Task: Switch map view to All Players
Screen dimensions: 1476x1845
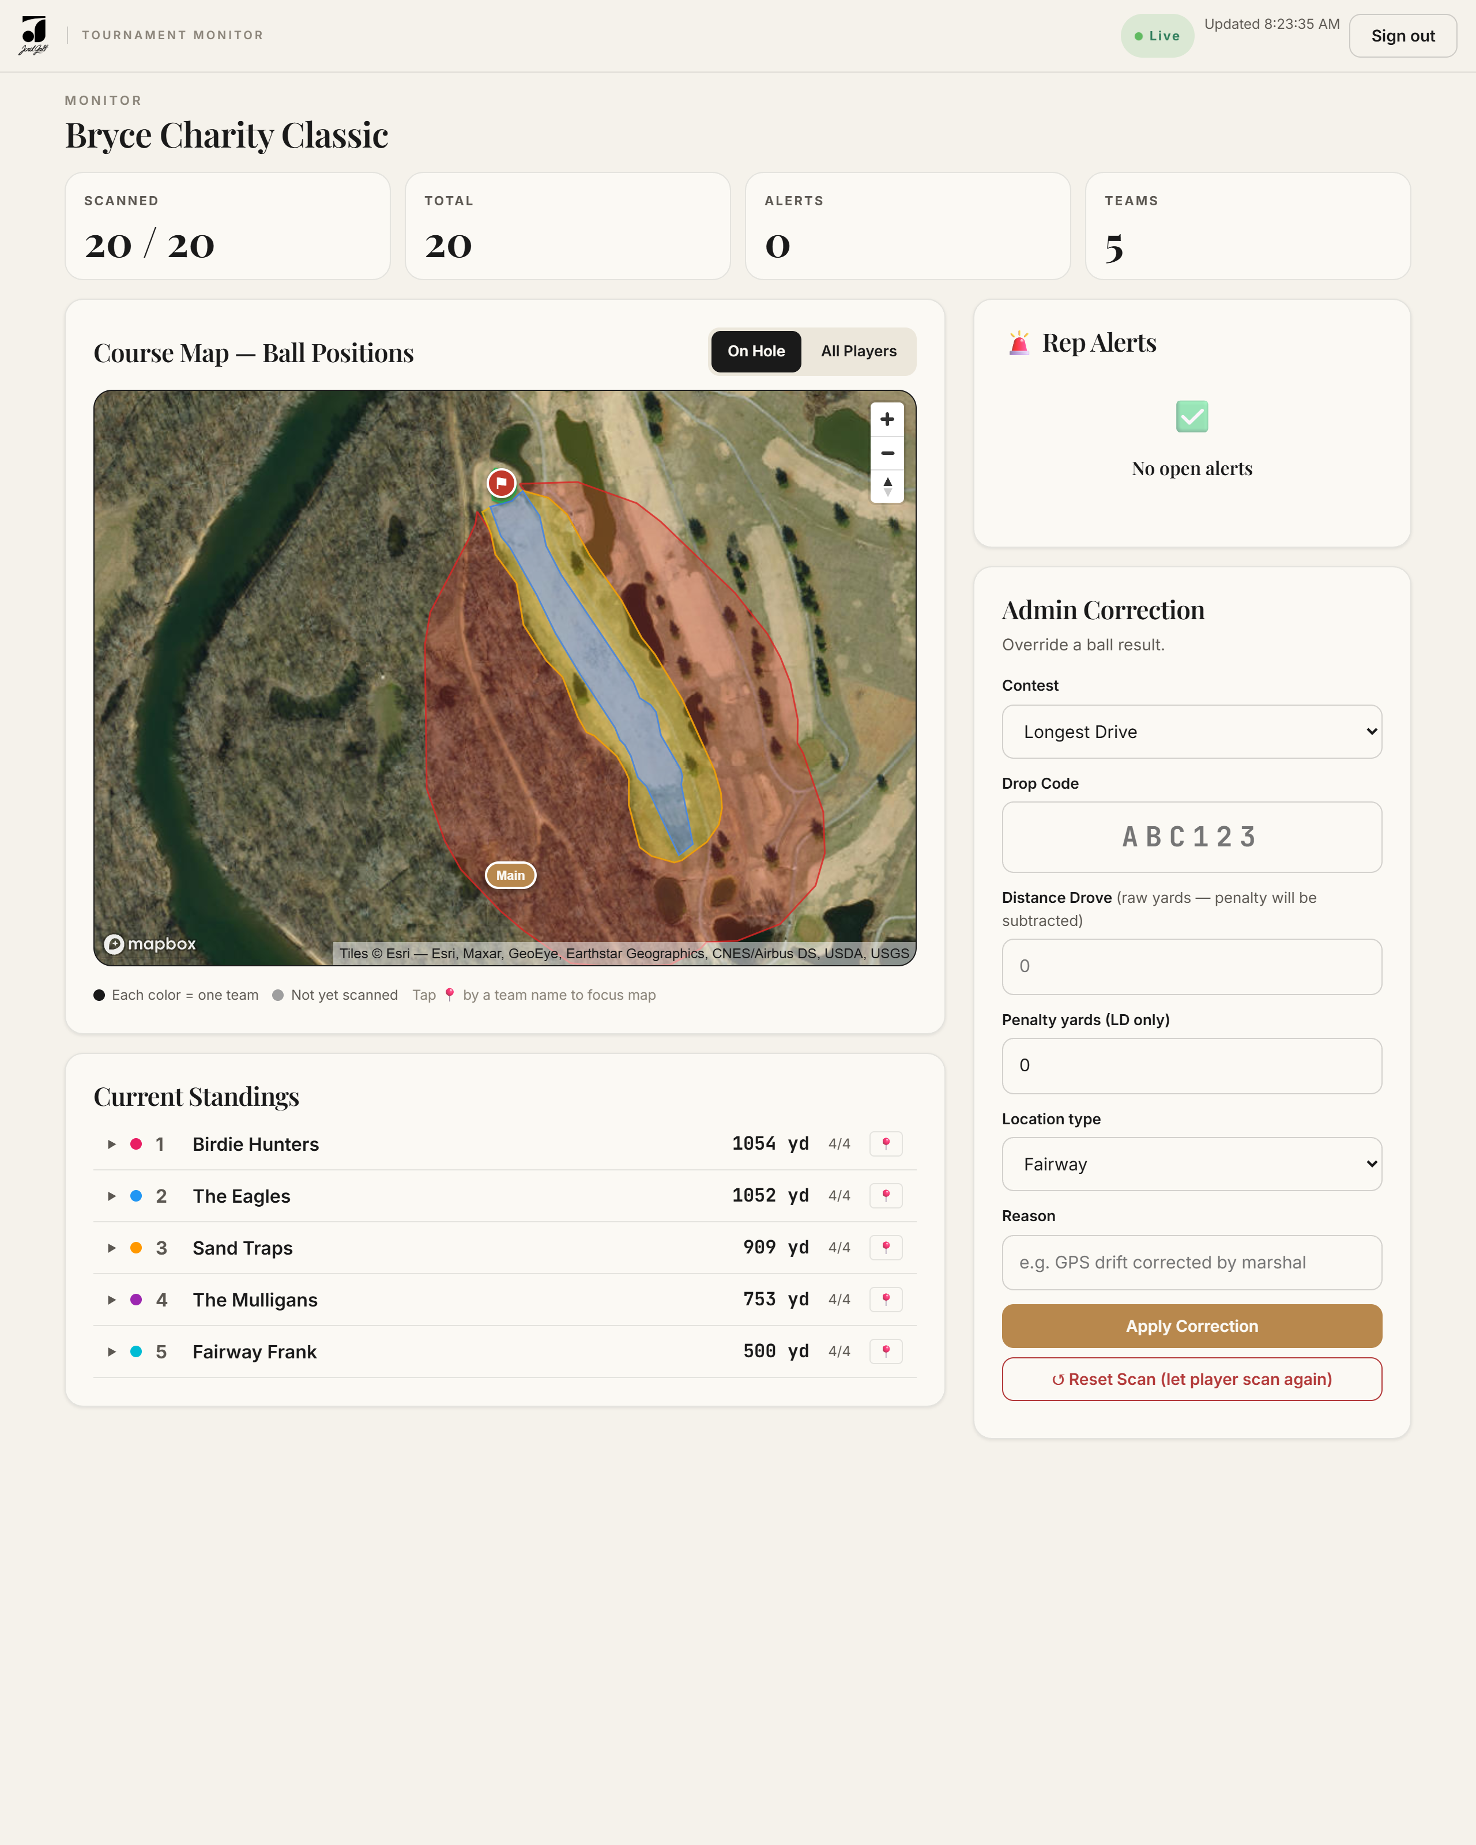Action: click(x=859, y=351)
